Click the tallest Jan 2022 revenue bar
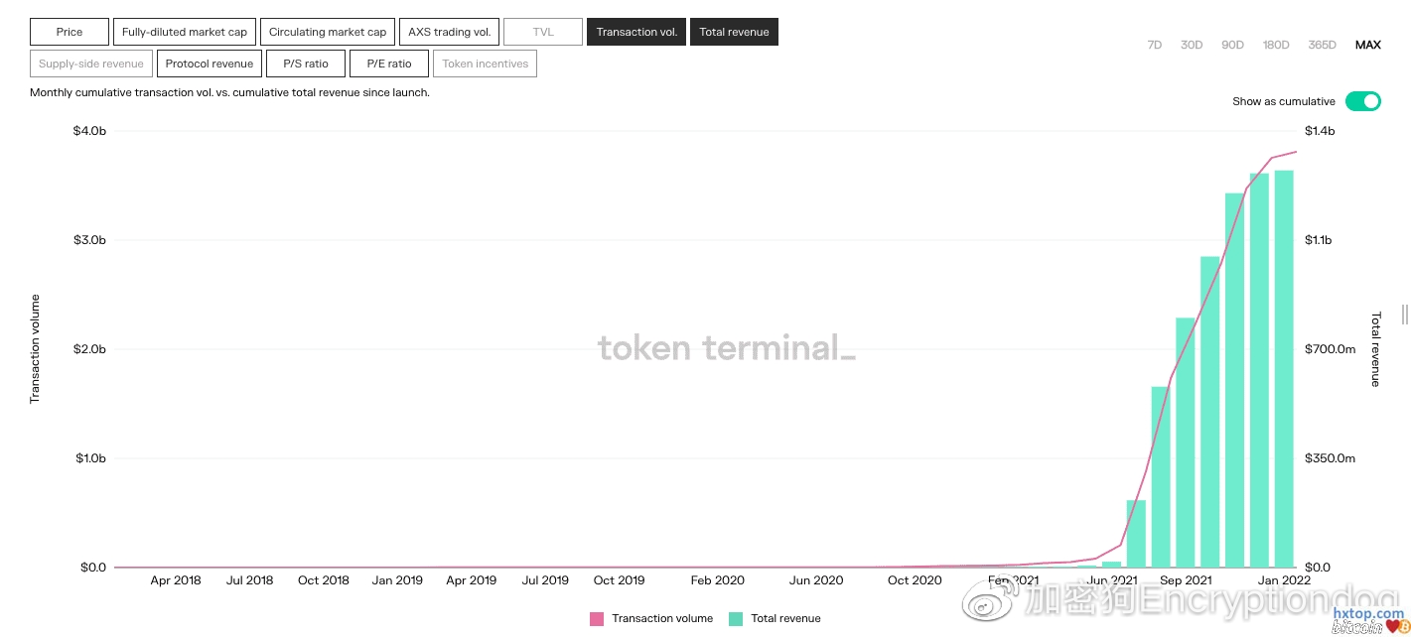This screenshot has height=637, width=1411. click(x=1284, y=367)
